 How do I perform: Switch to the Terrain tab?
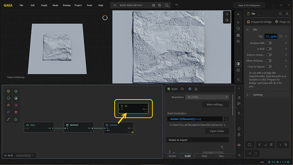(172, 156)
